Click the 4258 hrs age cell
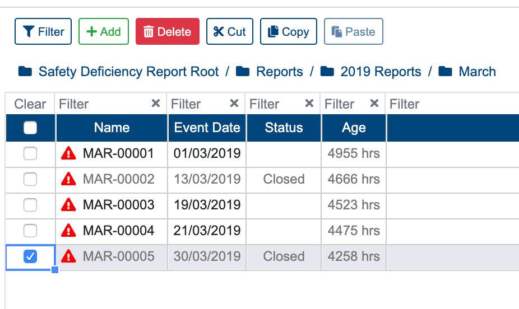 [354, 256]
